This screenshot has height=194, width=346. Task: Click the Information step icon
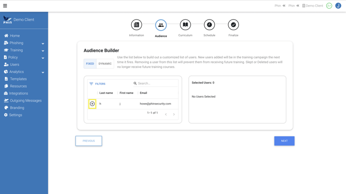(x=136, y=25)
